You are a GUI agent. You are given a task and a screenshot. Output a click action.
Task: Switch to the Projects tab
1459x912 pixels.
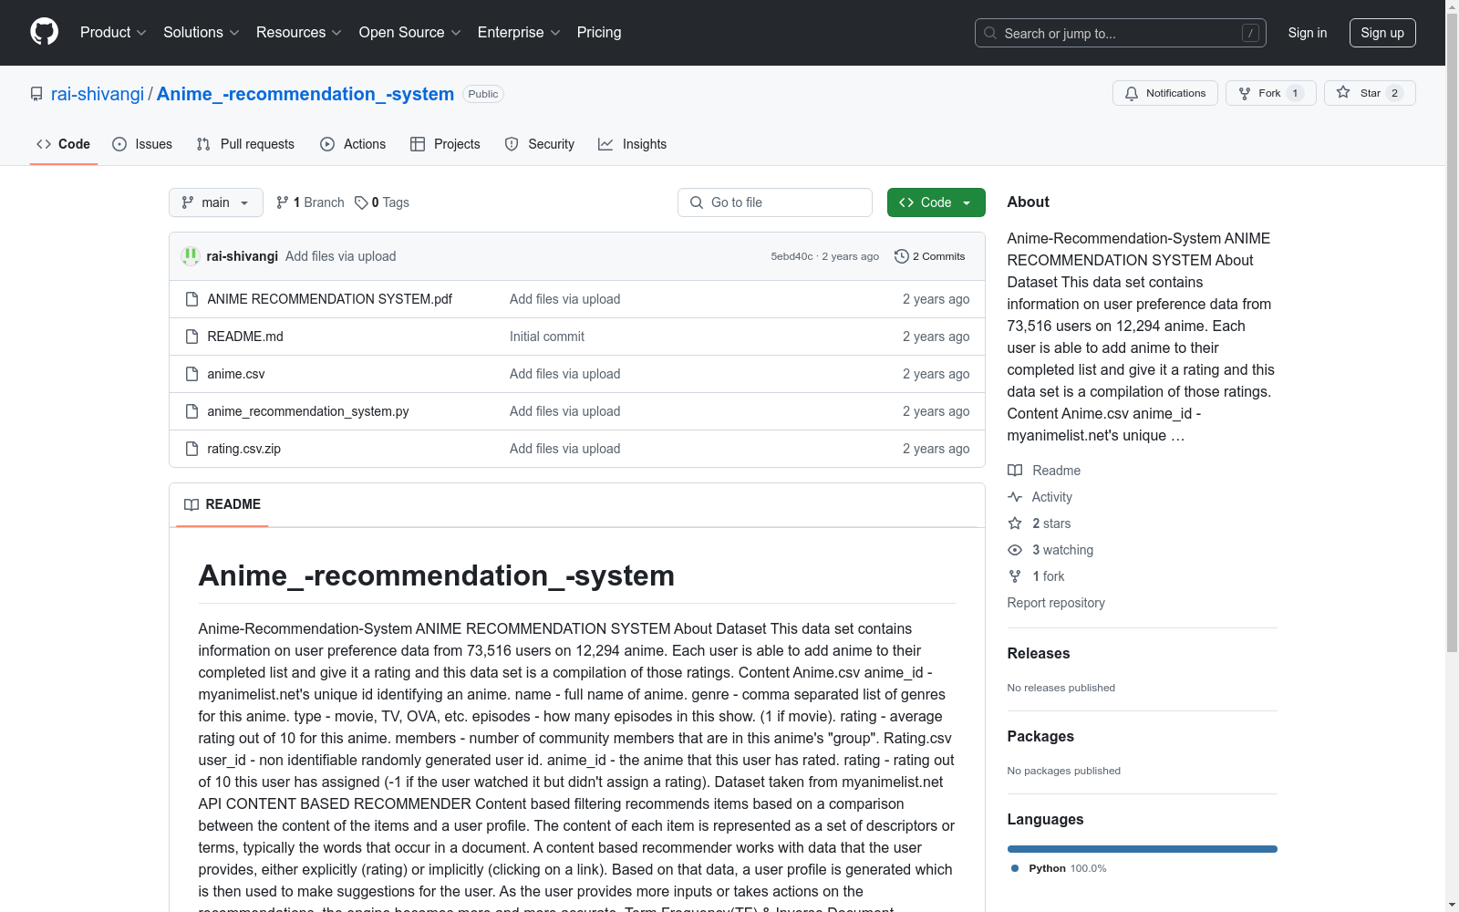click(445, 144)
